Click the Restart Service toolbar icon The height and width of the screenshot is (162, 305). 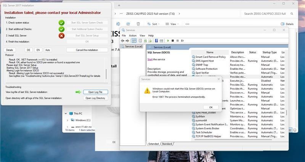point(182,41)
